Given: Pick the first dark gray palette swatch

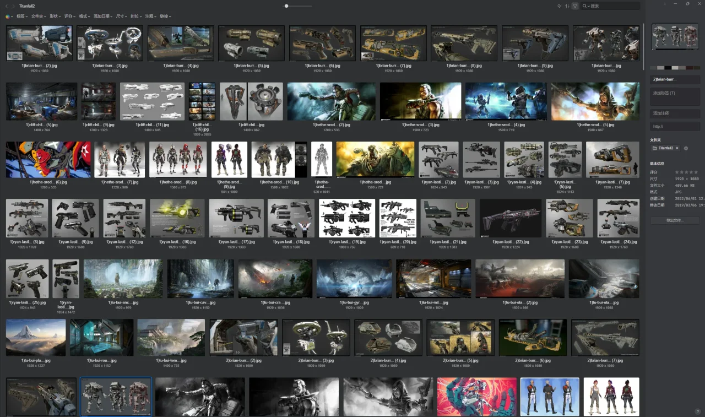Looking at the screenshot, I should pyautogui.click(x=654, y=68).
